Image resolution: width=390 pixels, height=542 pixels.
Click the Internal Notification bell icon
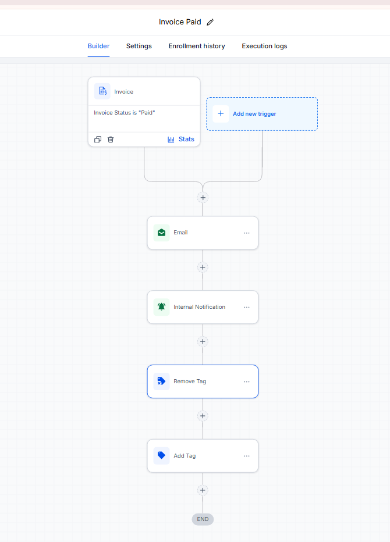(161, 307)
